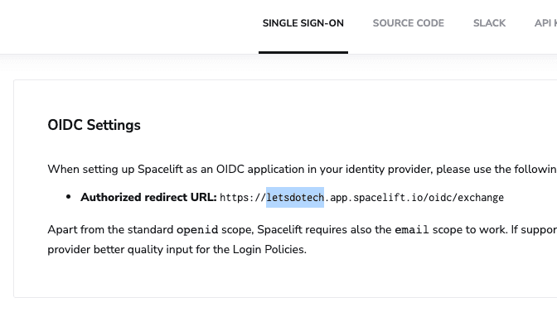Click the highlighted letsdotech text
This screenshot has width=557, height=331.
pos(295,198)
